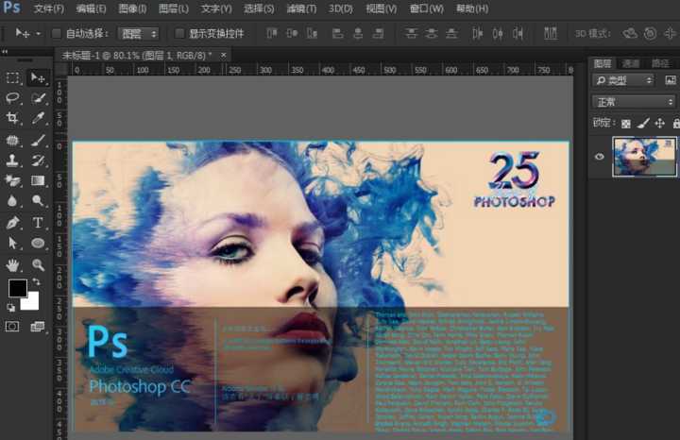Select the 图层 panel tab
Screen dimensions: 680x440
pos(603,63)
